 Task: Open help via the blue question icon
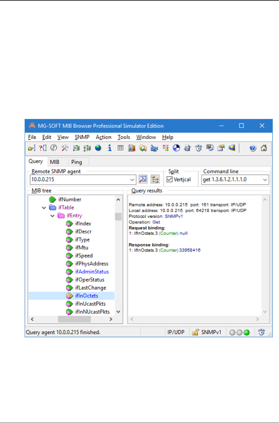click(x=253, y=148)
